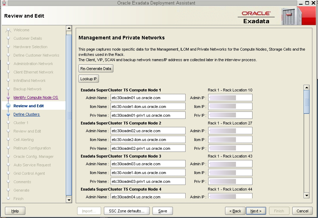Click Compute Node 1 Priv IP field
The width and height of the screenshot is (318, 218).
pyautogui.click(x=230, y=115)
